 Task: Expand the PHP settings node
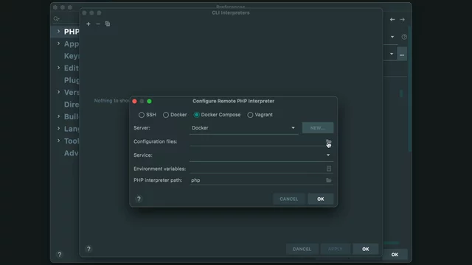click(x=58, y=31)
